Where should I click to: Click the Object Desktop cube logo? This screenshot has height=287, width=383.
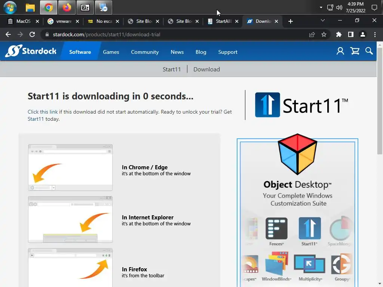coord(297,154)
